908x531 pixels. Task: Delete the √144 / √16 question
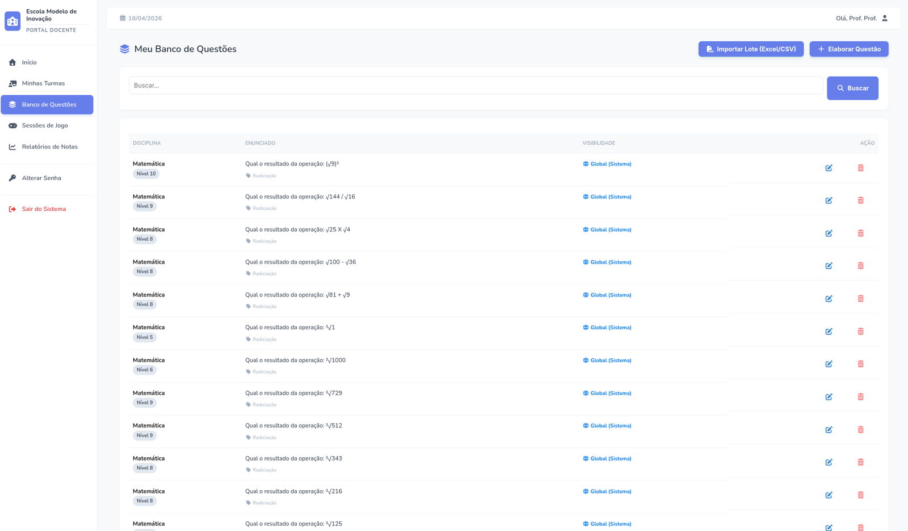coord(860,201)
